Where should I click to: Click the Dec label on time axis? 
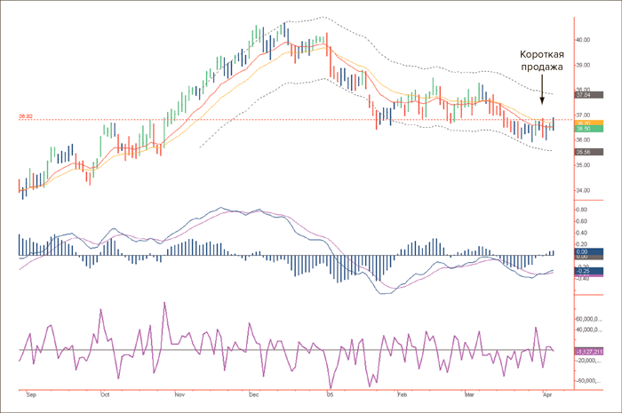254,393
